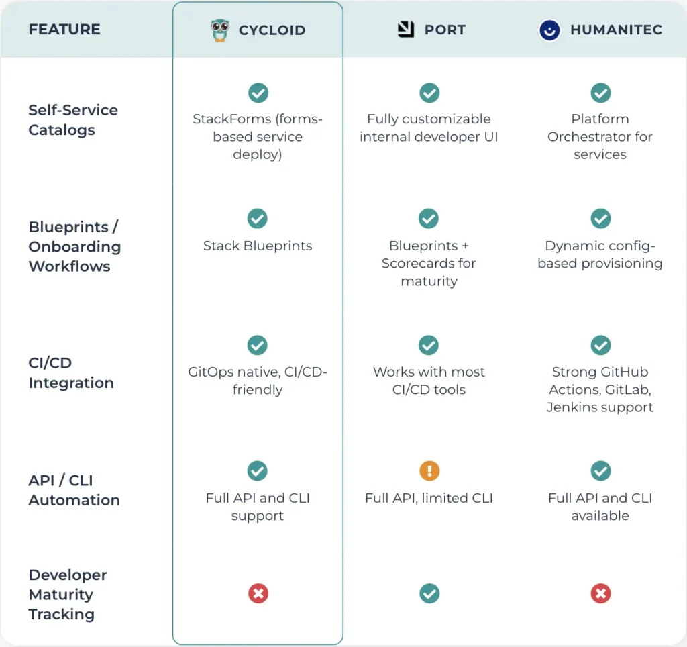This screenshot has width=687, height=647.
Task: Click 'Works with most CI/CD tools' text
Action: [429, 381]
